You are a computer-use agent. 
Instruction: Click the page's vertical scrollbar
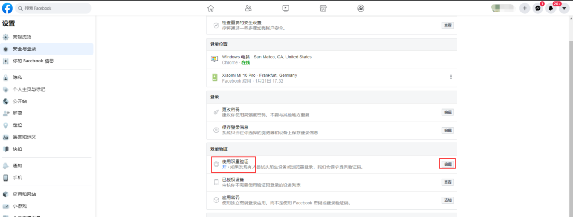(570, 106)
